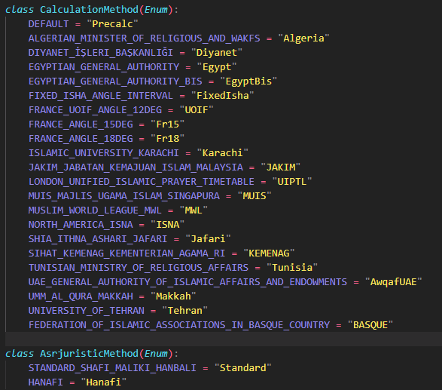The height and width of the screenshot is (390, 442).
Task: Click the "UIPTL" string value
Action: pyautogui.click(x=292, y=182)
